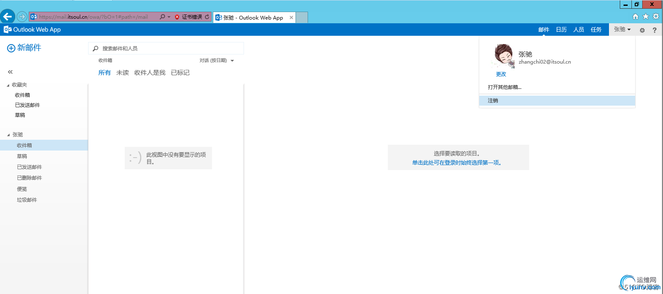The width and height of the screenshot is (663, 294).
Task: Click the Outlook Web App logo
Action: 32,30
